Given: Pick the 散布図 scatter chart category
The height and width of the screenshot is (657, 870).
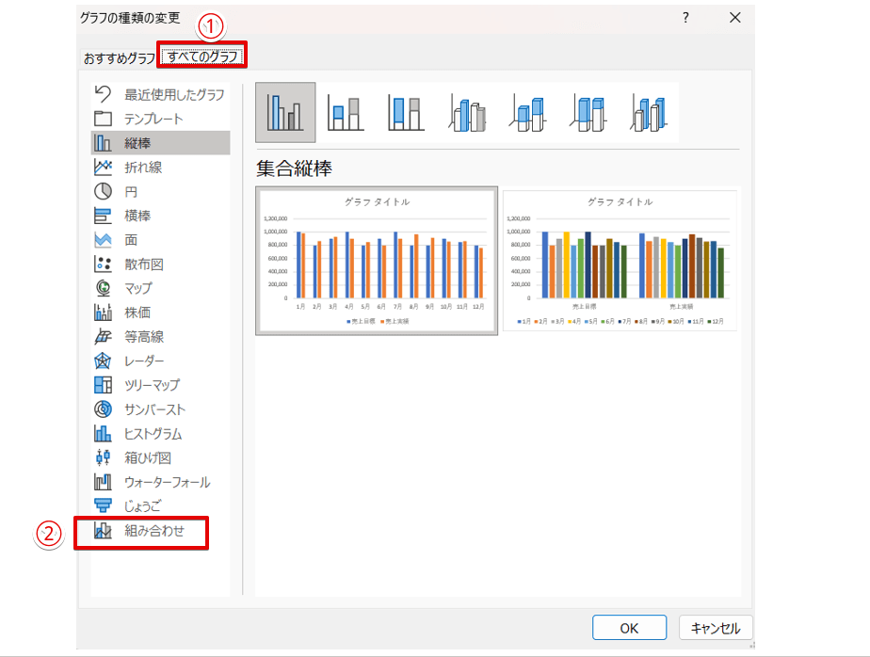Looking at the screenshot, I should coord(143,264).
